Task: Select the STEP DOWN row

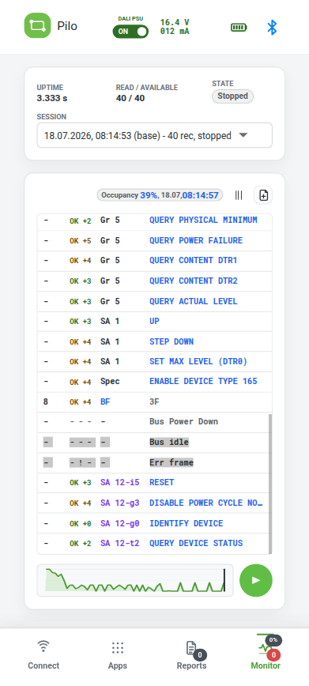Action: point(155,341)
